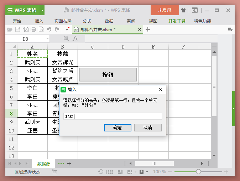Click the print preview icon

pyautogui.click(x=41, y=29)
